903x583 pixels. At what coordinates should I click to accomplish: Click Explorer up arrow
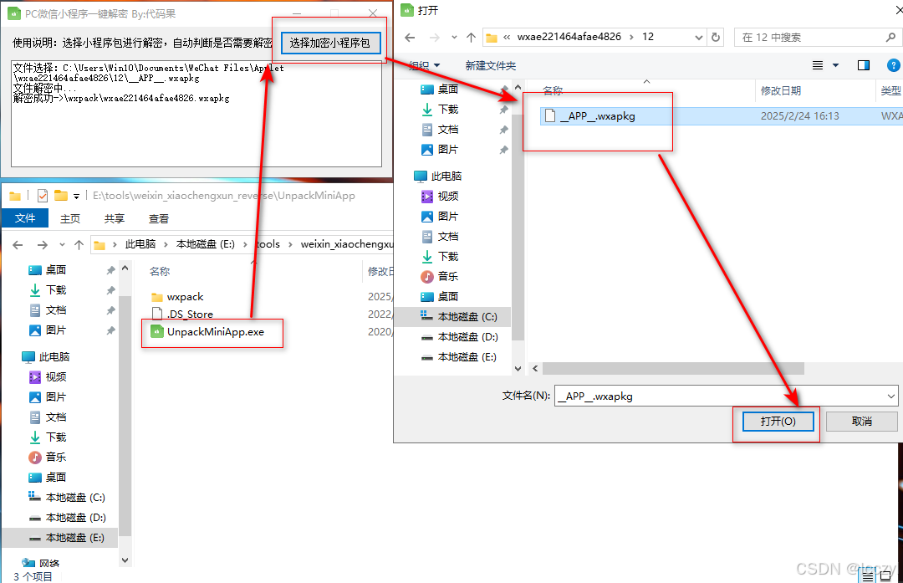pyautogui.click(x=79, y=245)
